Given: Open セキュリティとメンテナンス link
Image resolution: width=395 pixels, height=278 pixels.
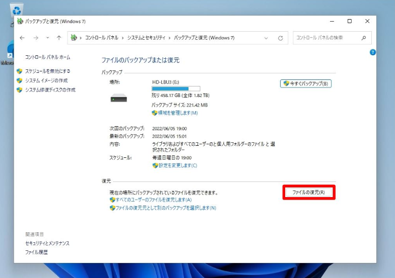Looking at the screenshot, I should pos(47,243).
